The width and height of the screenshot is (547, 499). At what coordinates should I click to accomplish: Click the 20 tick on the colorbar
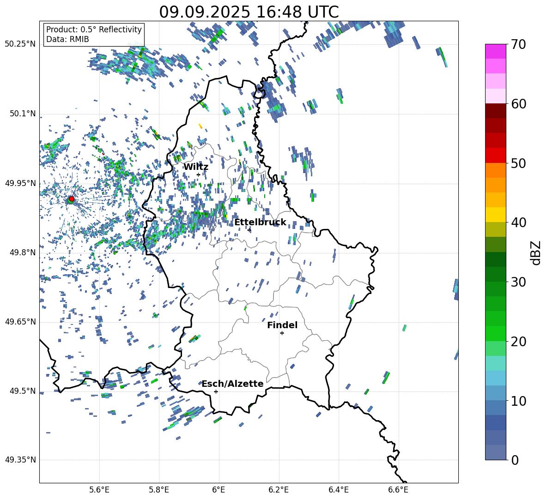point(518,341)
